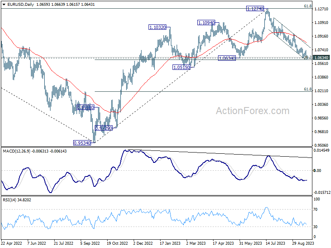The width and height of the screenshot is (331, 248).
Task: Click the 61.8 Fibonacci label near 1.02110
Action: (x=307, y=89)
